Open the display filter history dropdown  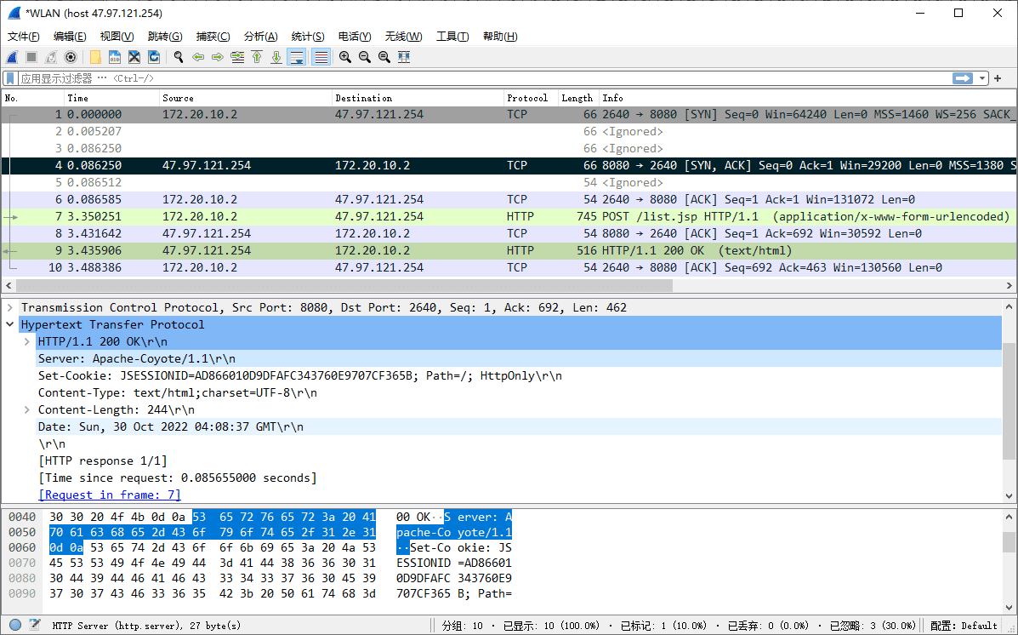[x=983, y=78]
